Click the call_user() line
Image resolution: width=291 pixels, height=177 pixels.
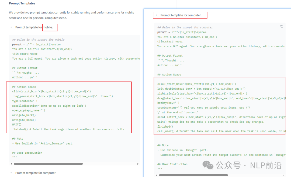[221, 131]
